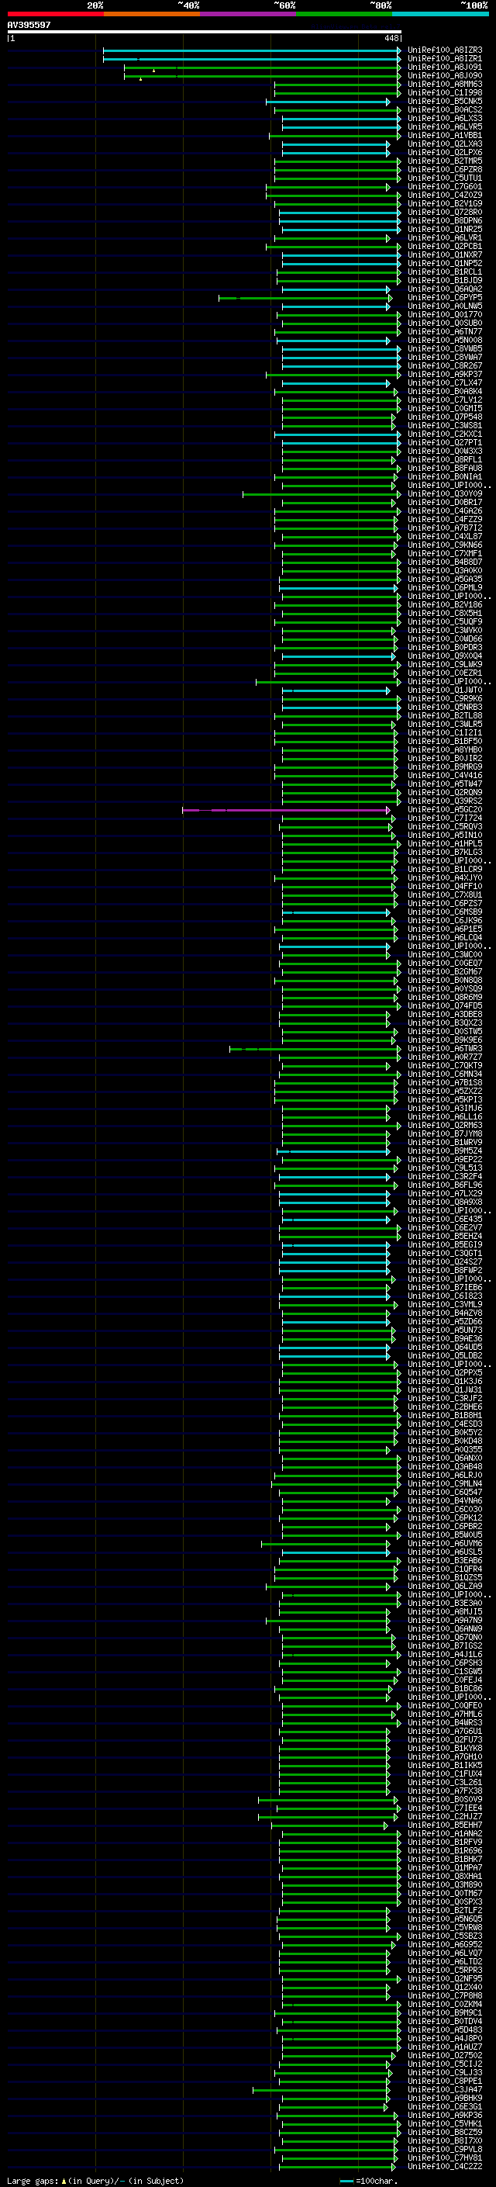Click the green ~80% identity legend segment

click(344, 14)
